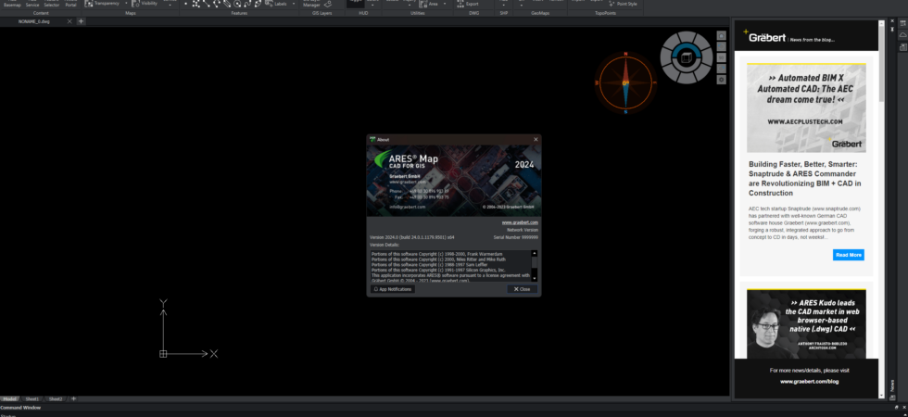Viewport: 908px width, 417px height.
Task: Click the Close button in About dialog
Action: click(x=523, y=289)
